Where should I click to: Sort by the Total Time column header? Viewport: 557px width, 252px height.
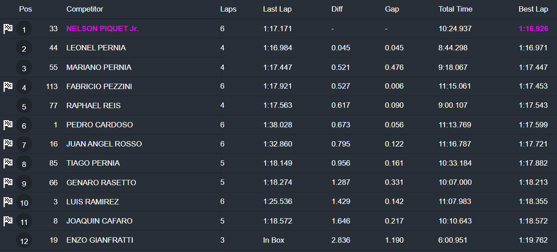tap(455, 9)
